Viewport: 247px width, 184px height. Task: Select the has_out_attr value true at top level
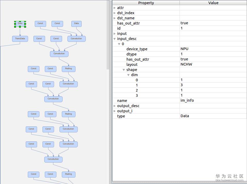[x=184, y=23]
